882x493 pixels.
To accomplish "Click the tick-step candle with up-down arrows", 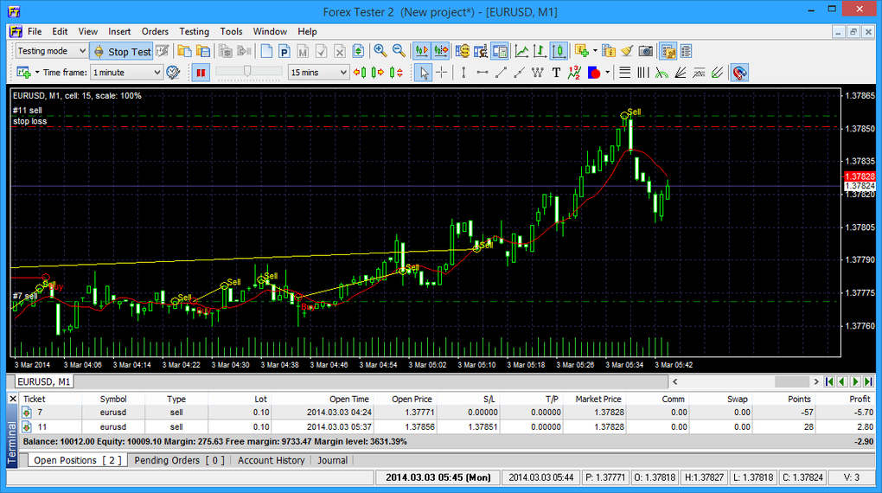I will pyautogui.click(x=396, y=72).
